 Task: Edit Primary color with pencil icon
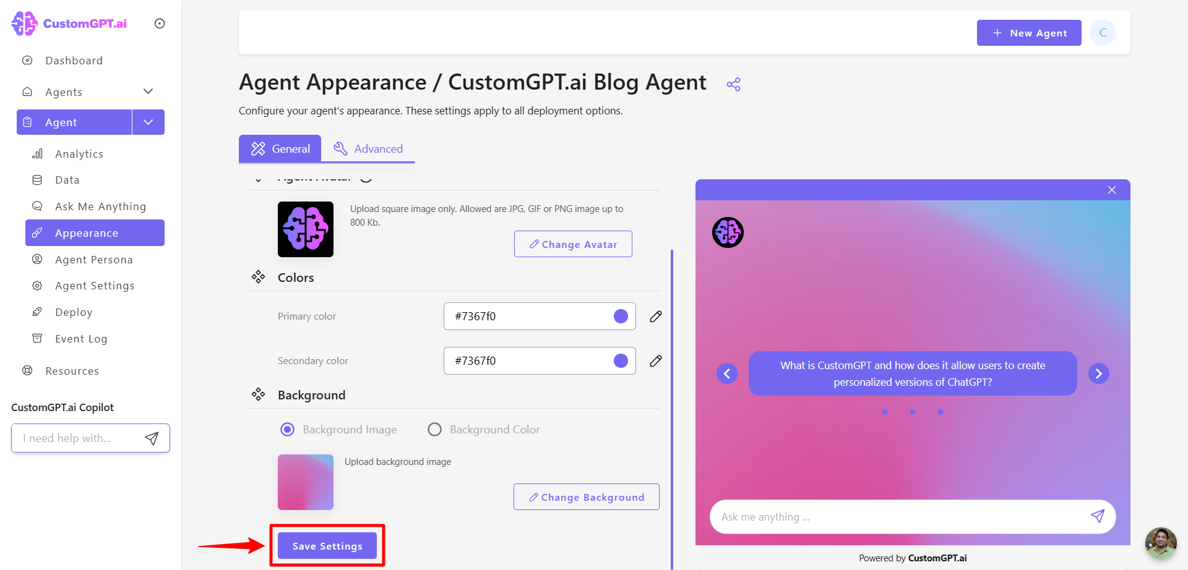[x=656, y=317]
